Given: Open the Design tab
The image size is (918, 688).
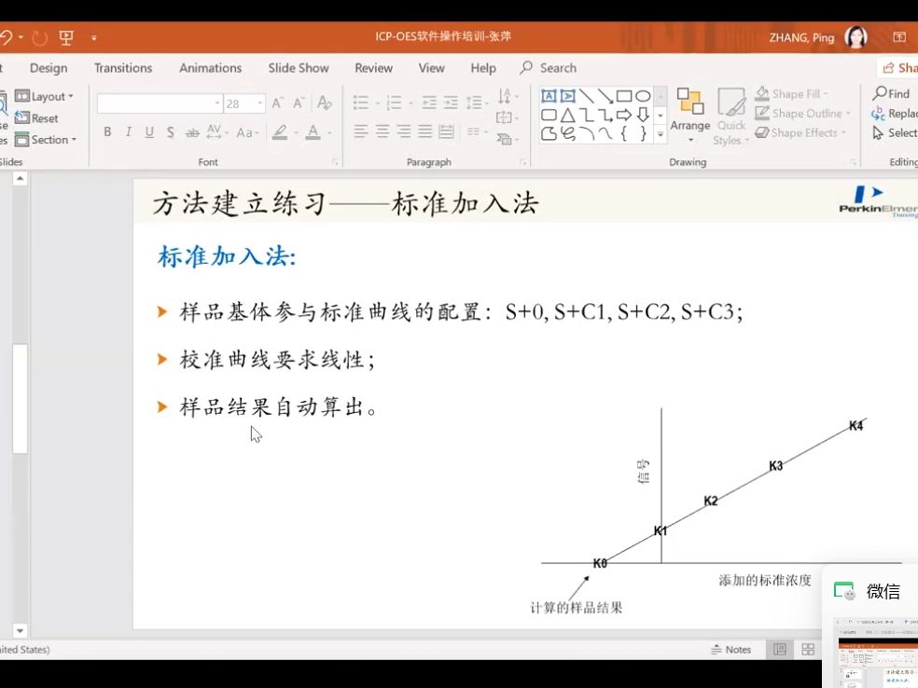Looking at the screenshot, I should point(49,68).
